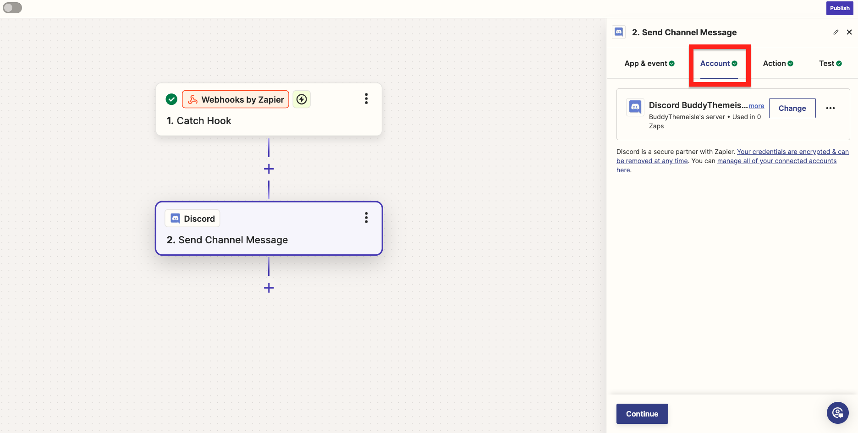Select the 2. Send Channel Message step card
Screen dimensions: 858x433
269,228
